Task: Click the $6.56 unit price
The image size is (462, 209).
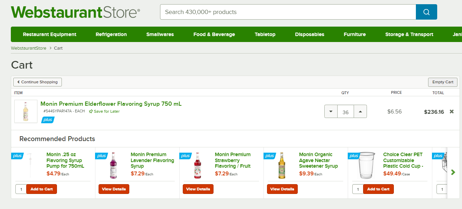Action: point(395,112)
